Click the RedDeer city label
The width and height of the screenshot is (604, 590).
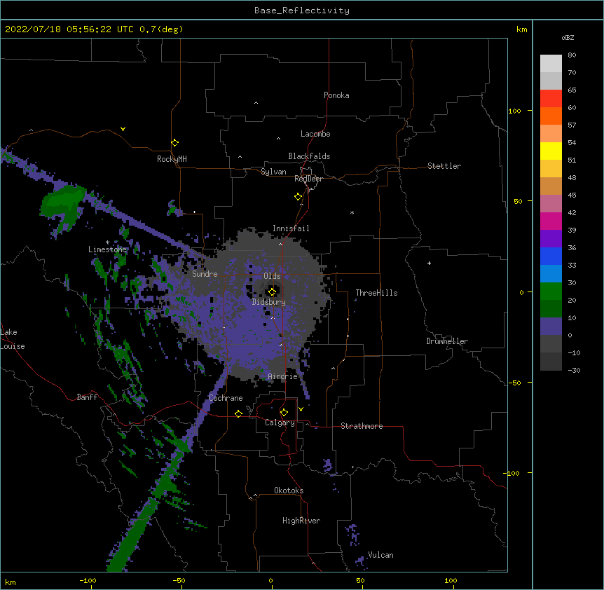tap(308, 179)
